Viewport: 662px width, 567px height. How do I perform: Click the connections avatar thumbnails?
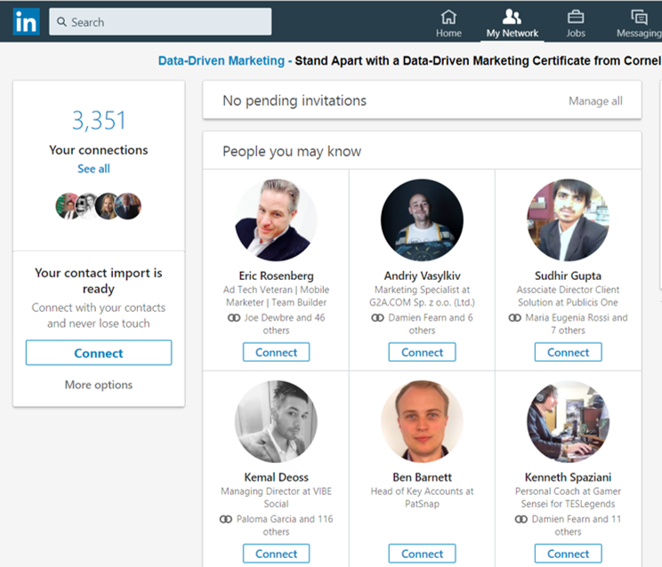[x=99, y=206]
